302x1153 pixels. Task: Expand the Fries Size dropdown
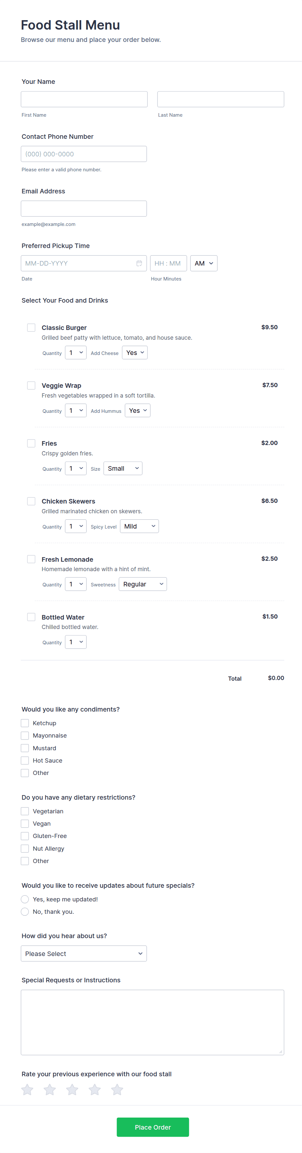(123, 468)
